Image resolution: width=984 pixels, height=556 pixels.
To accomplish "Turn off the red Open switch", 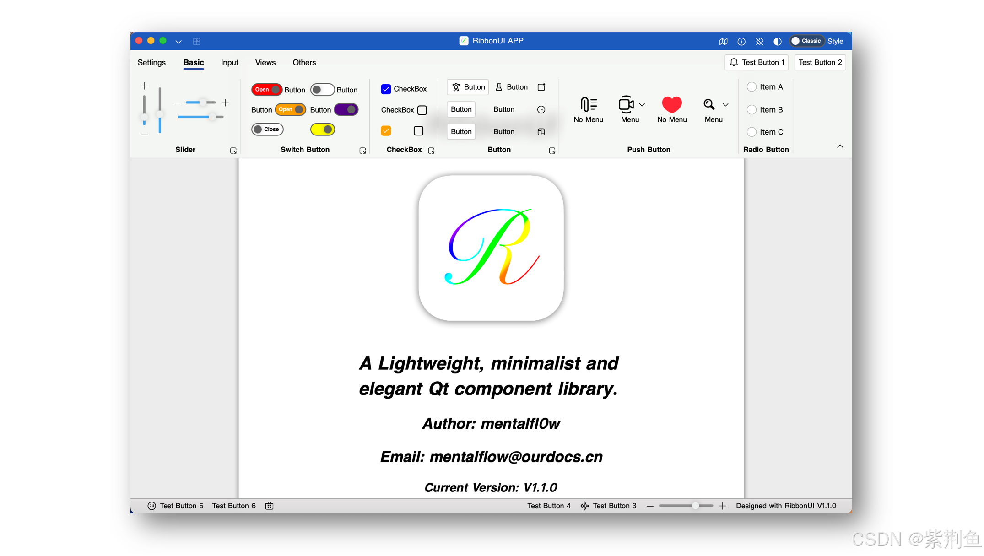I will 266,90.
